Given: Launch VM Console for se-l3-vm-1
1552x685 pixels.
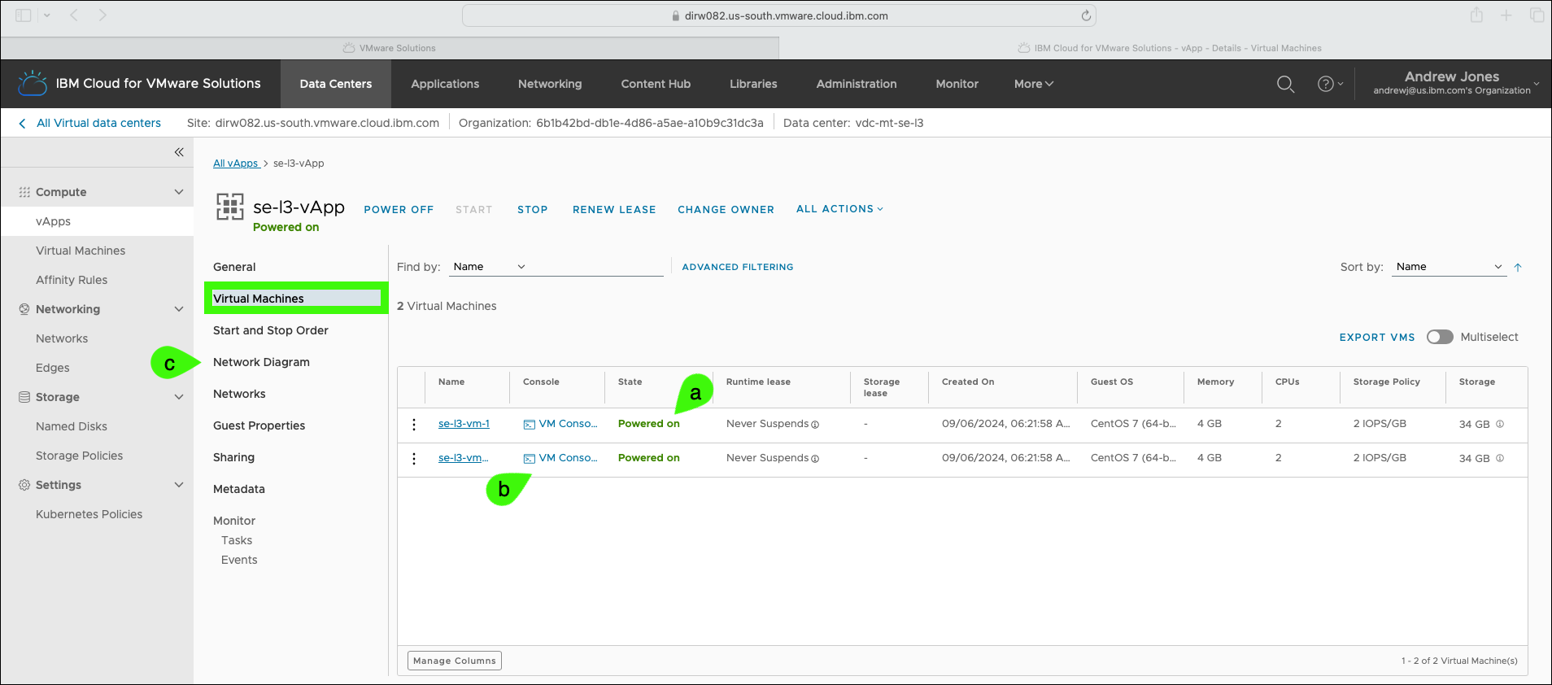Looking at the screenshot, I should [560, 424].
